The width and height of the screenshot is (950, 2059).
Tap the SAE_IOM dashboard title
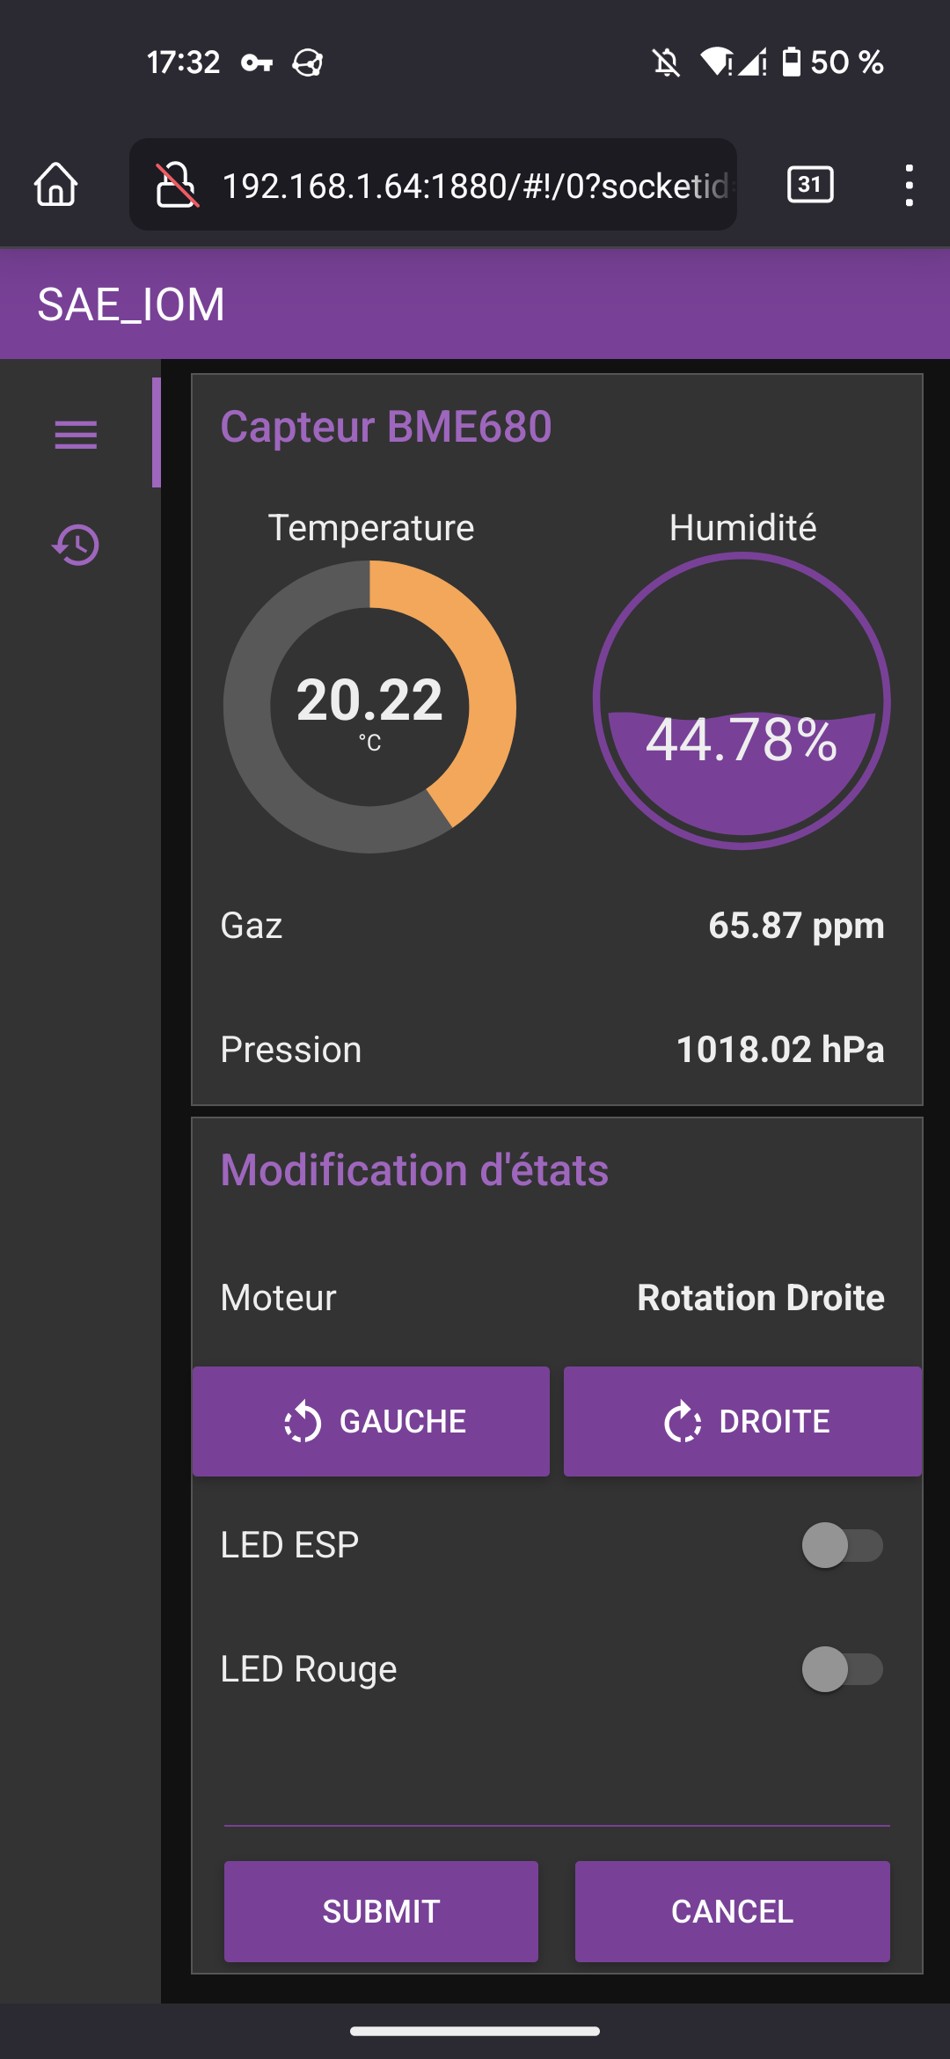(131, 304)
